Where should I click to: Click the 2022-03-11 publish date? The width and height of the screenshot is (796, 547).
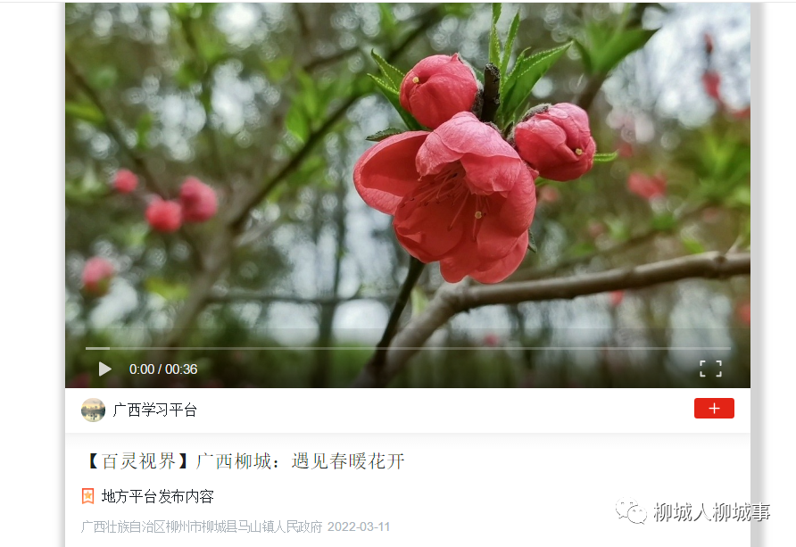[359, 526]
